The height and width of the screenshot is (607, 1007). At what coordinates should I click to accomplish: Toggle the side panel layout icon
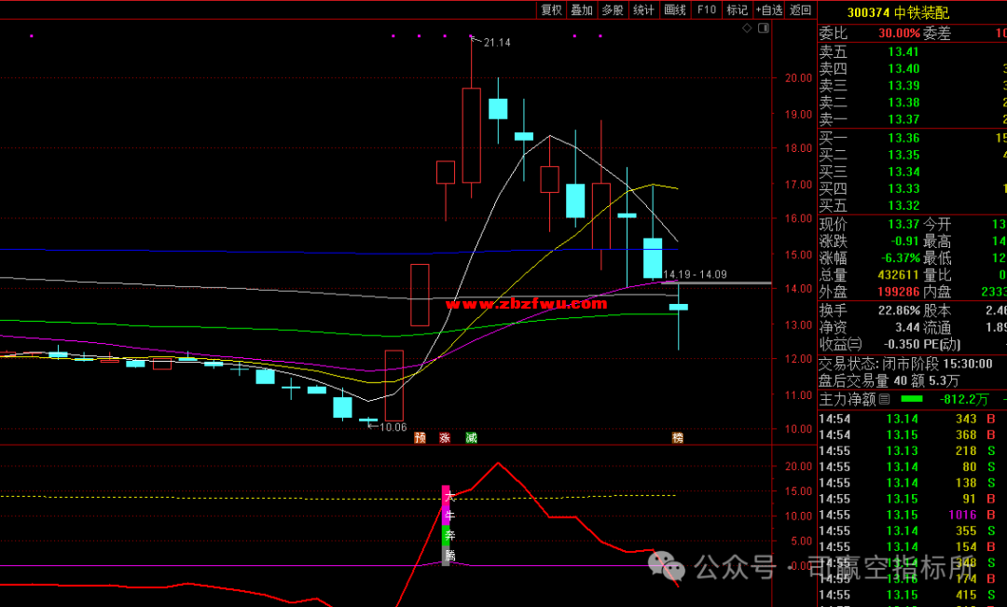[x=764, y=28]
